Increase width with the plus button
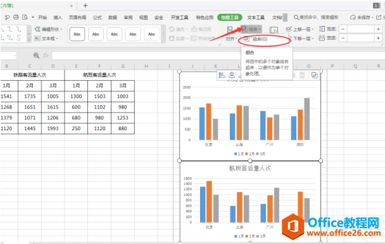 [378, 38]
